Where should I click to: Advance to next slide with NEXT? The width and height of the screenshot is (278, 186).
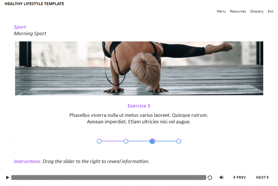263,177
